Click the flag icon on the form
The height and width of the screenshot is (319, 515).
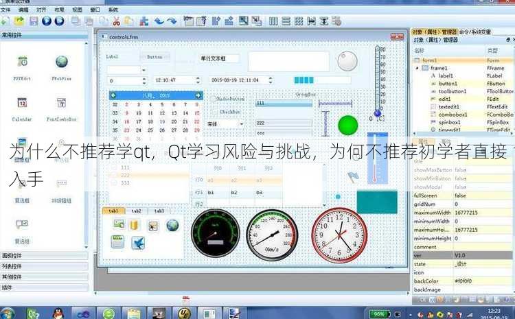(x=353, y=177)
